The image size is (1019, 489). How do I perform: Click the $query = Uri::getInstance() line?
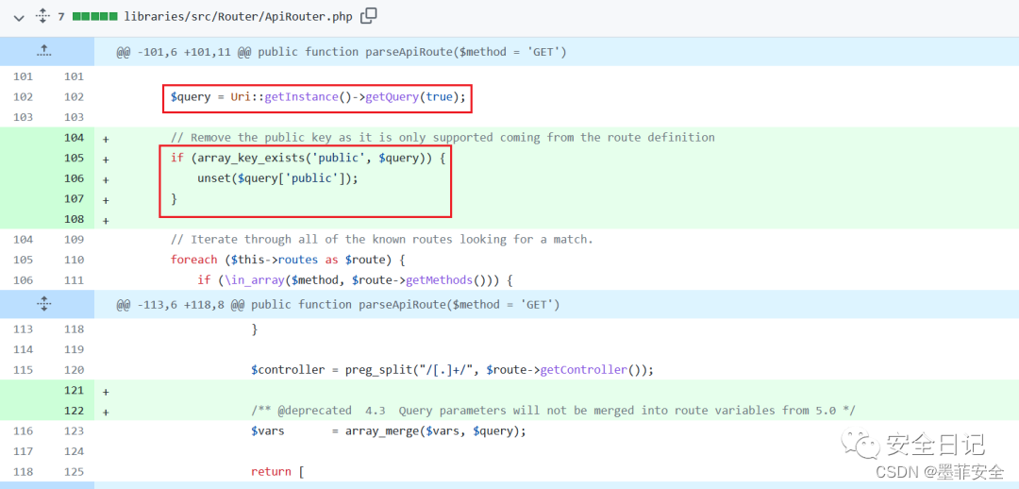(318, 97)
